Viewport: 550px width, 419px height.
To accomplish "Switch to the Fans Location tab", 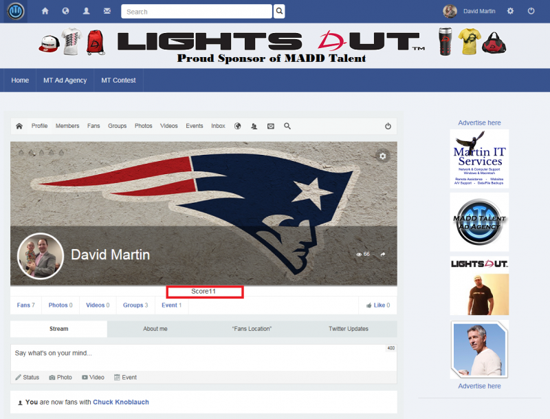I will (x=252, y=329).
